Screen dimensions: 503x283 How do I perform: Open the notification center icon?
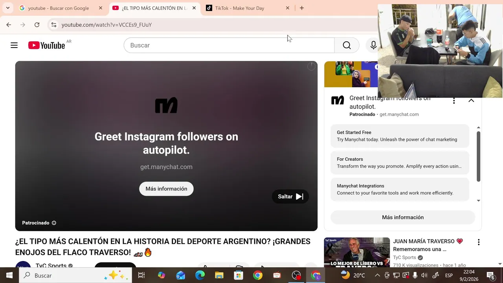pos(491,276)
